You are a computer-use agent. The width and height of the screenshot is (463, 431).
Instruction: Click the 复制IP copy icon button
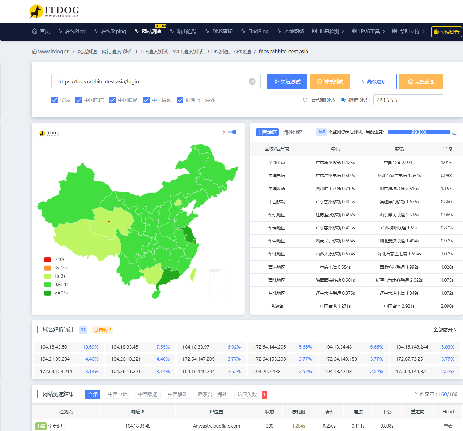(x=102, y=330)
